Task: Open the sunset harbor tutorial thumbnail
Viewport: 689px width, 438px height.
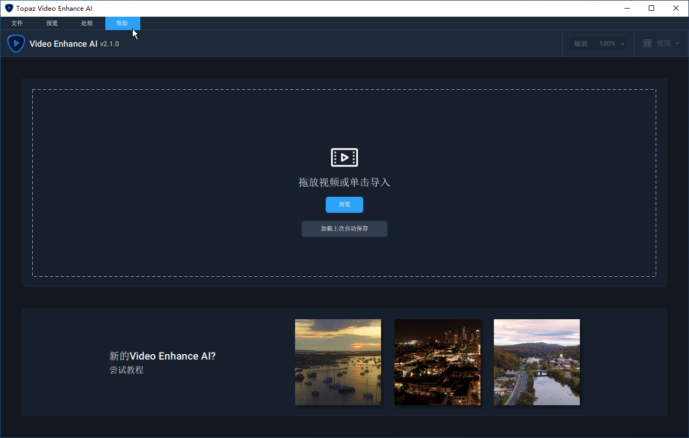Action: pos(338,362)
